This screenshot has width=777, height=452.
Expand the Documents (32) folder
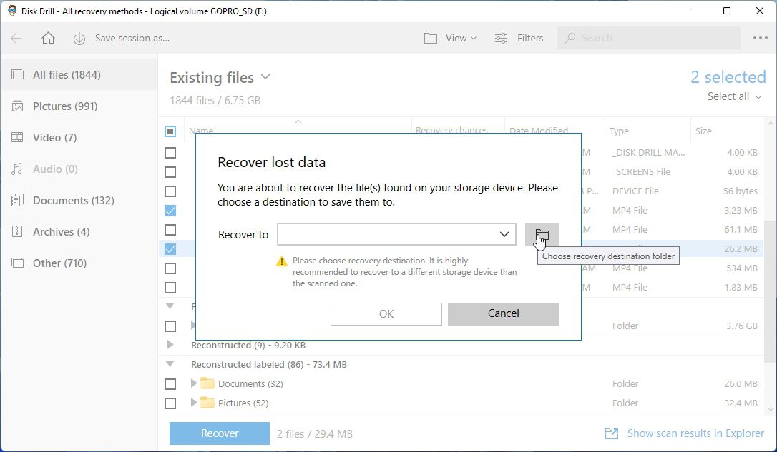(194, 383)
